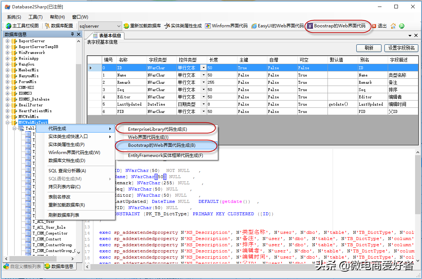Viewport: 422px width, 279px height.
Task: Click the home house icon in toolbar
Action: [393, 26]
